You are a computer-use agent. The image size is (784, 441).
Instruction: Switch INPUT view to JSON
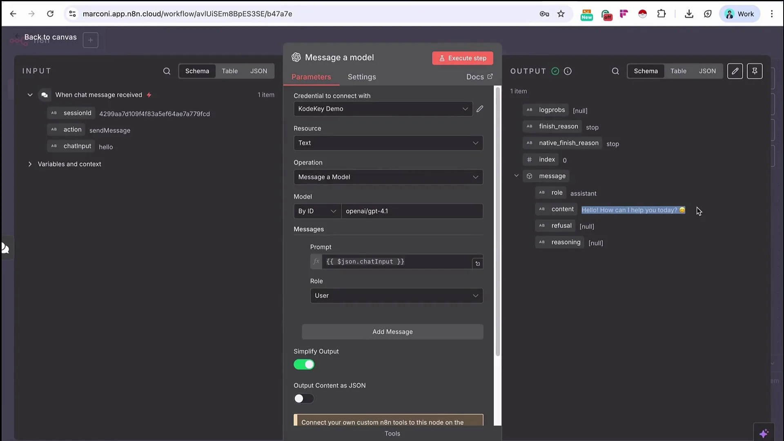tap(258, 71)
